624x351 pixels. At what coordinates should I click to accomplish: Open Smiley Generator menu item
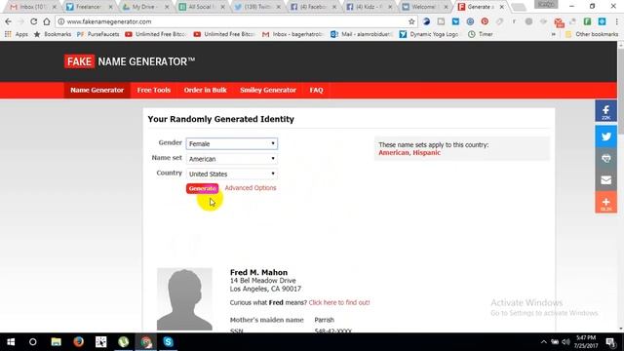268,90
